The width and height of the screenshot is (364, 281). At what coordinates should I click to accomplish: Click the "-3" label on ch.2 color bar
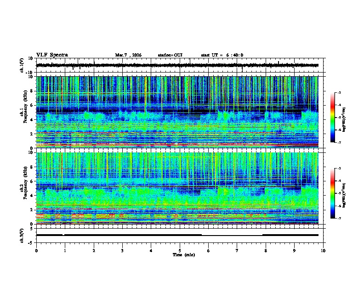tap(339, 169)
